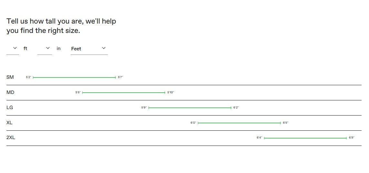Click the LG green height range bar
The width and height of the screenshot is (369, 173).
(x=190, y=108)
